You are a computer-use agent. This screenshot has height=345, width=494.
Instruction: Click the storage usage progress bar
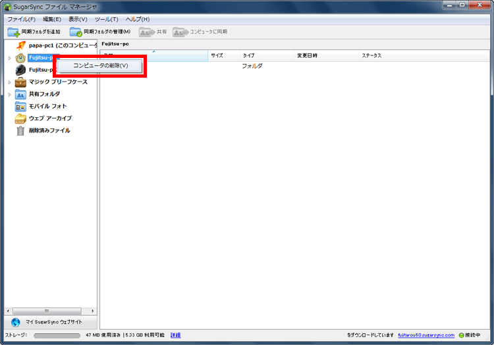click(x=57, y=336)
